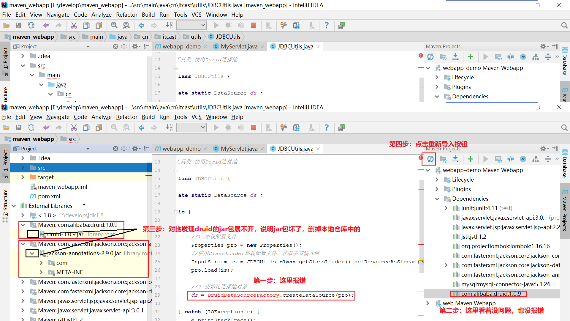This screenshot has height=321, width=570.
Task: Collapse All icon in lower Maven Projects toolbar
Action: pyautogui.click(x=548, y=159)
